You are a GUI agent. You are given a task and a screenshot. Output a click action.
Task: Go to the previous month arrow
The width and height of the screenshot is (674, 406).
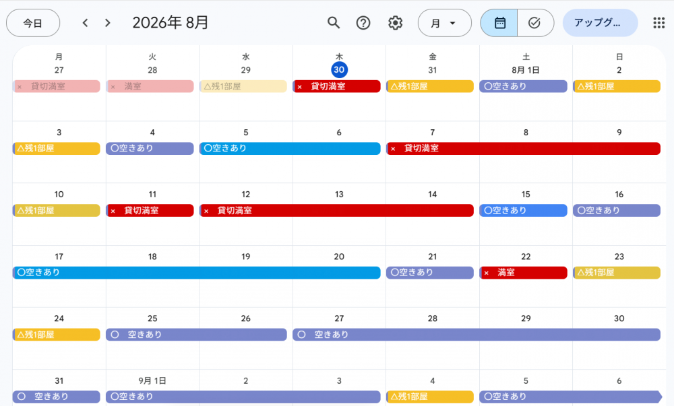pos(85,23)
